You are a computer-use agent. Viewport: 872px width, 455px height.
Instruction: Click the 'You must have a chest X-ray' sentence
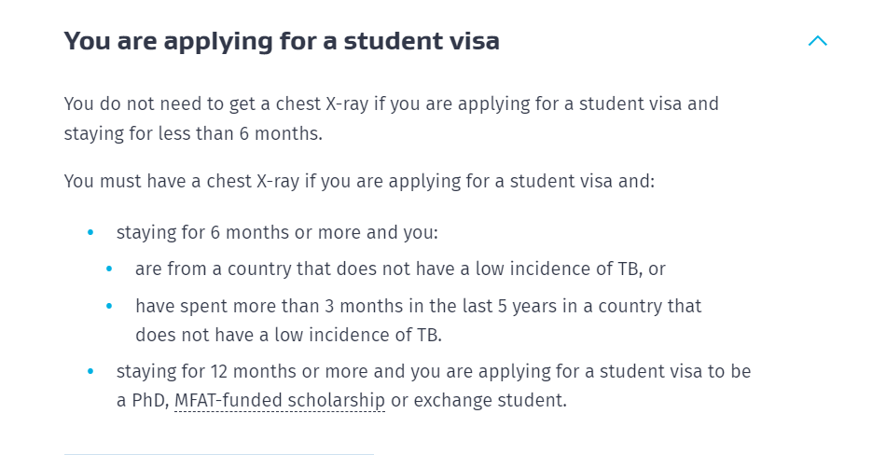(x=359, y=181)
